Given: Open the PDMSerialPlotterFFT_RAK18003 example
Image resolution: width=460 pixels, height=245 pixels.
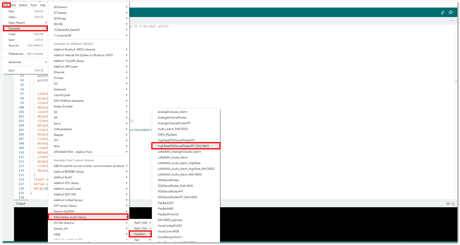Looking at the screenshot, I should click(x=186, y=197).
